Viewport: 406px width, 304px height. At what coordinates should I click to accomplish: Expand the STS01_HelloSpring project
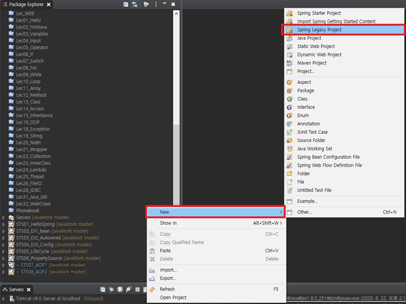[x=3, y=224]
